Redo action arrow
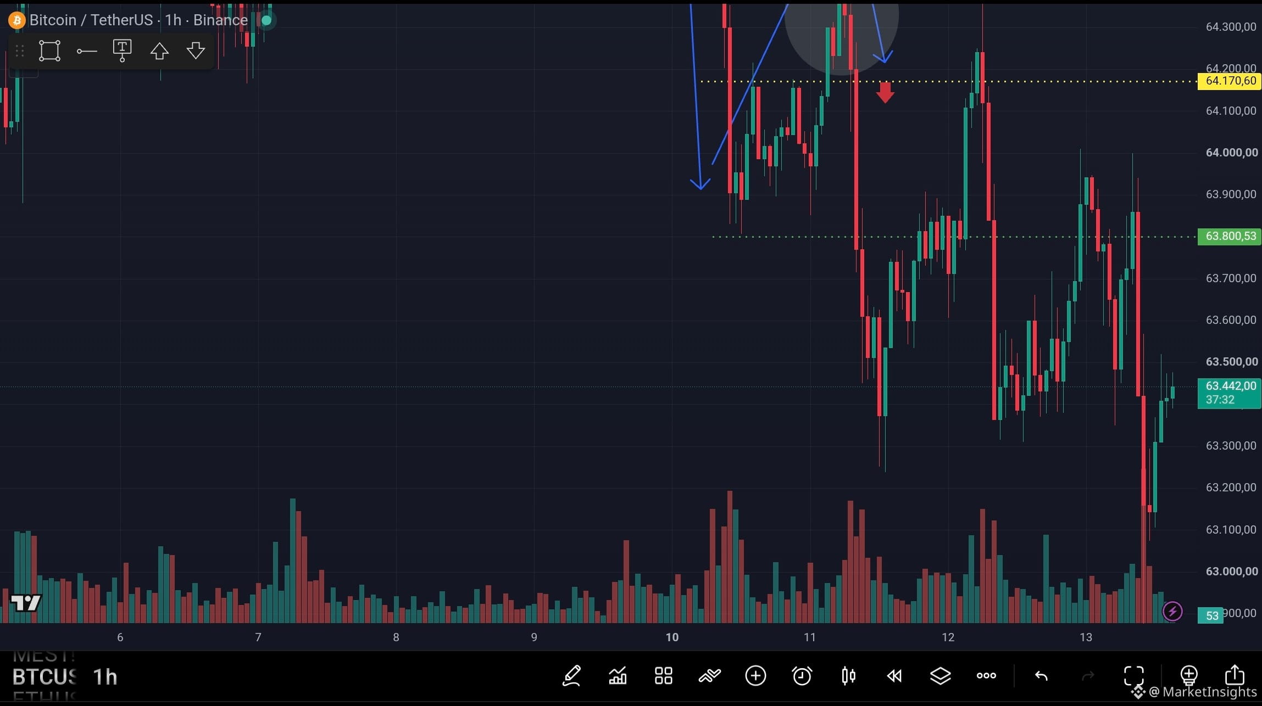 click(1088, 676)
